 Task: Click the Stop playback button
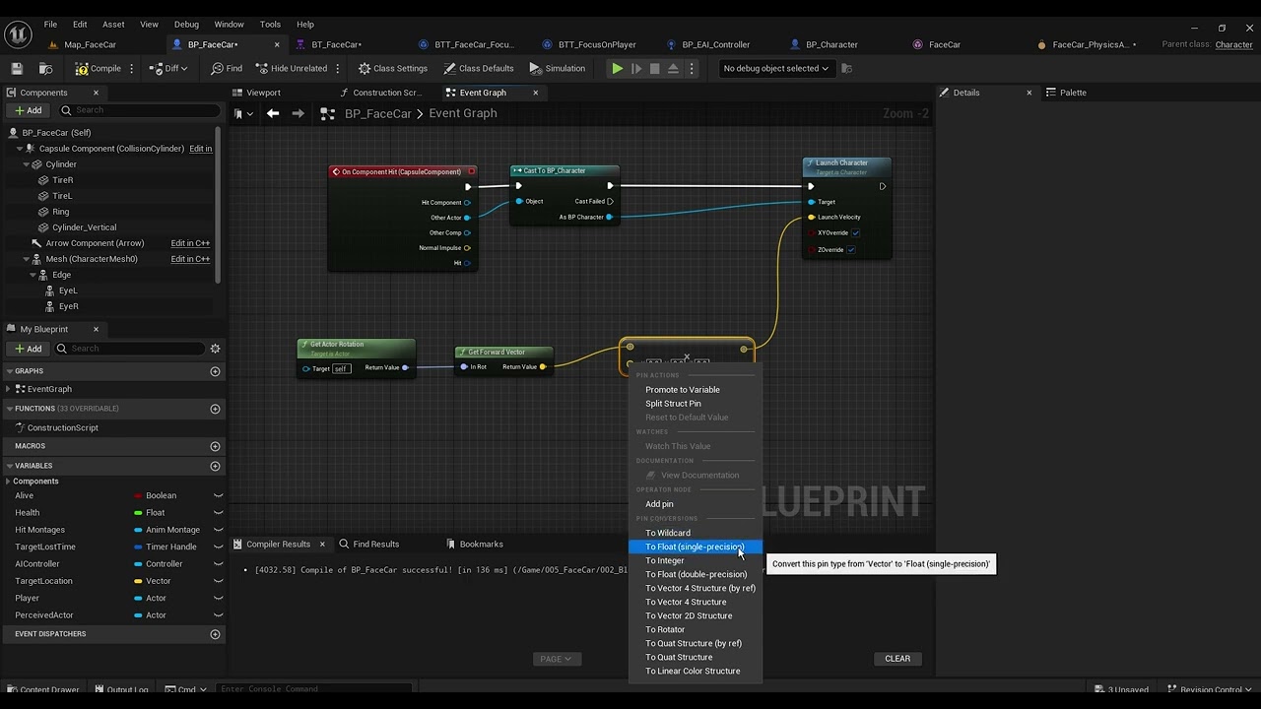tap(654, 69)
